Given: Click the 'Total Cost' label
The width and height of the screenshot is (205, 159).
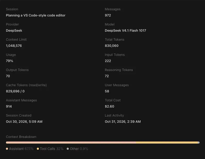Looking at the screenshot, I should [x=113, y=100].
